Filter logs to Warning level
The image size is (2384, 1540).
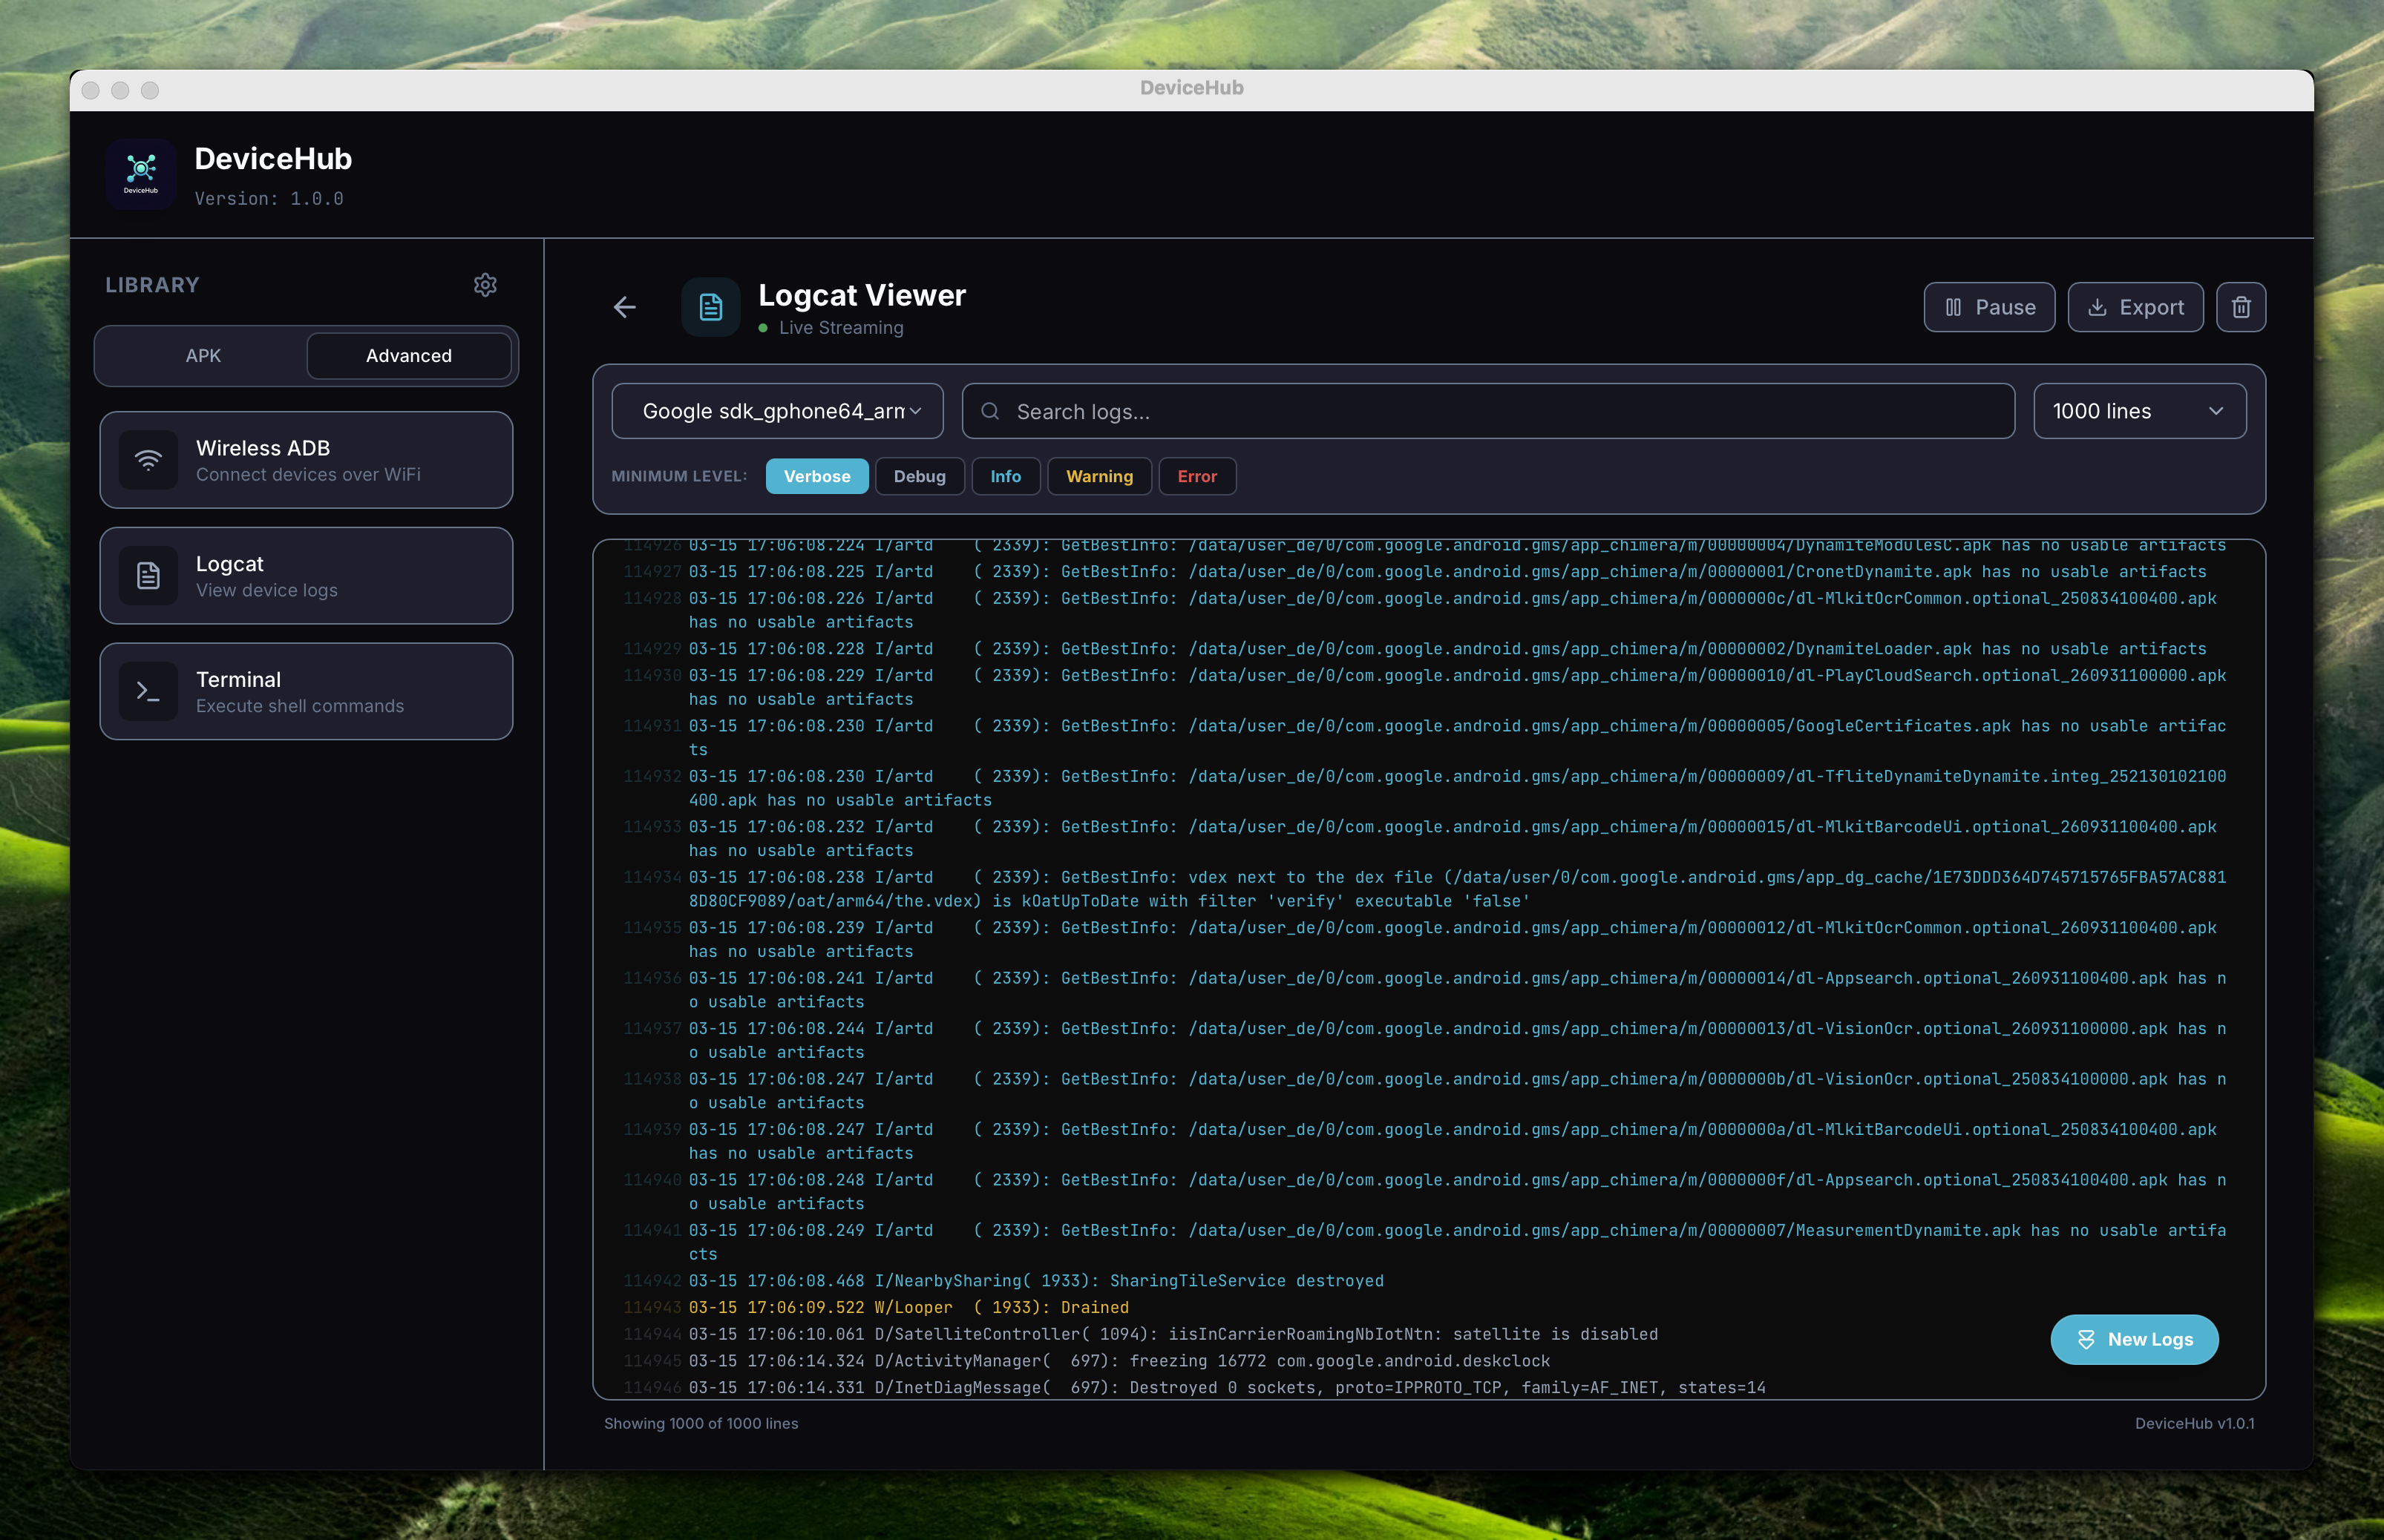pos(1098,476)
